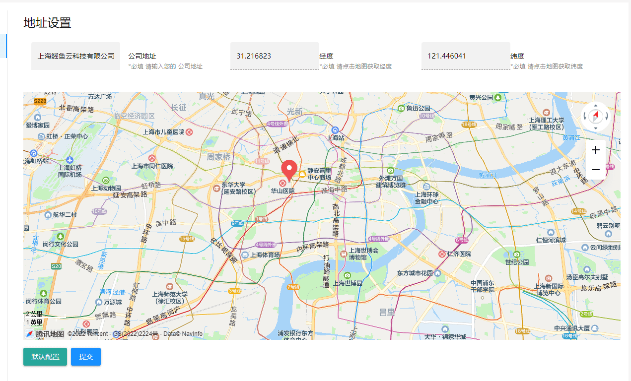This screenshot has height=381, width=631.
Task: Tilt map with compass up arrow
Action: pyautogui.click(x=596, y=106)
